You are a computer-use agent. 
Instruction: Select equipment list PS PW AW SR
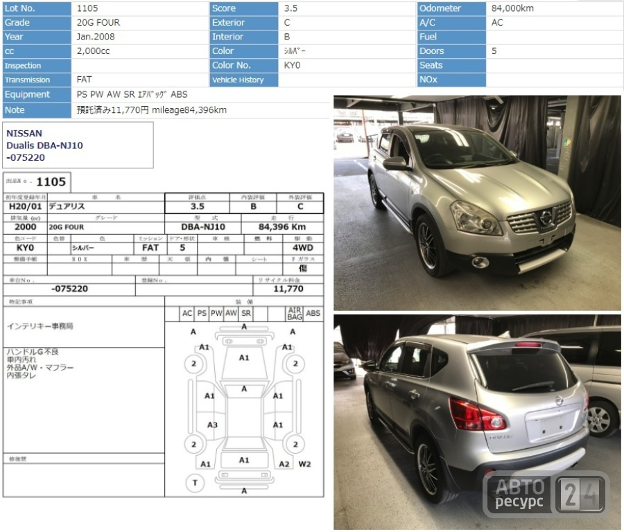105,94
